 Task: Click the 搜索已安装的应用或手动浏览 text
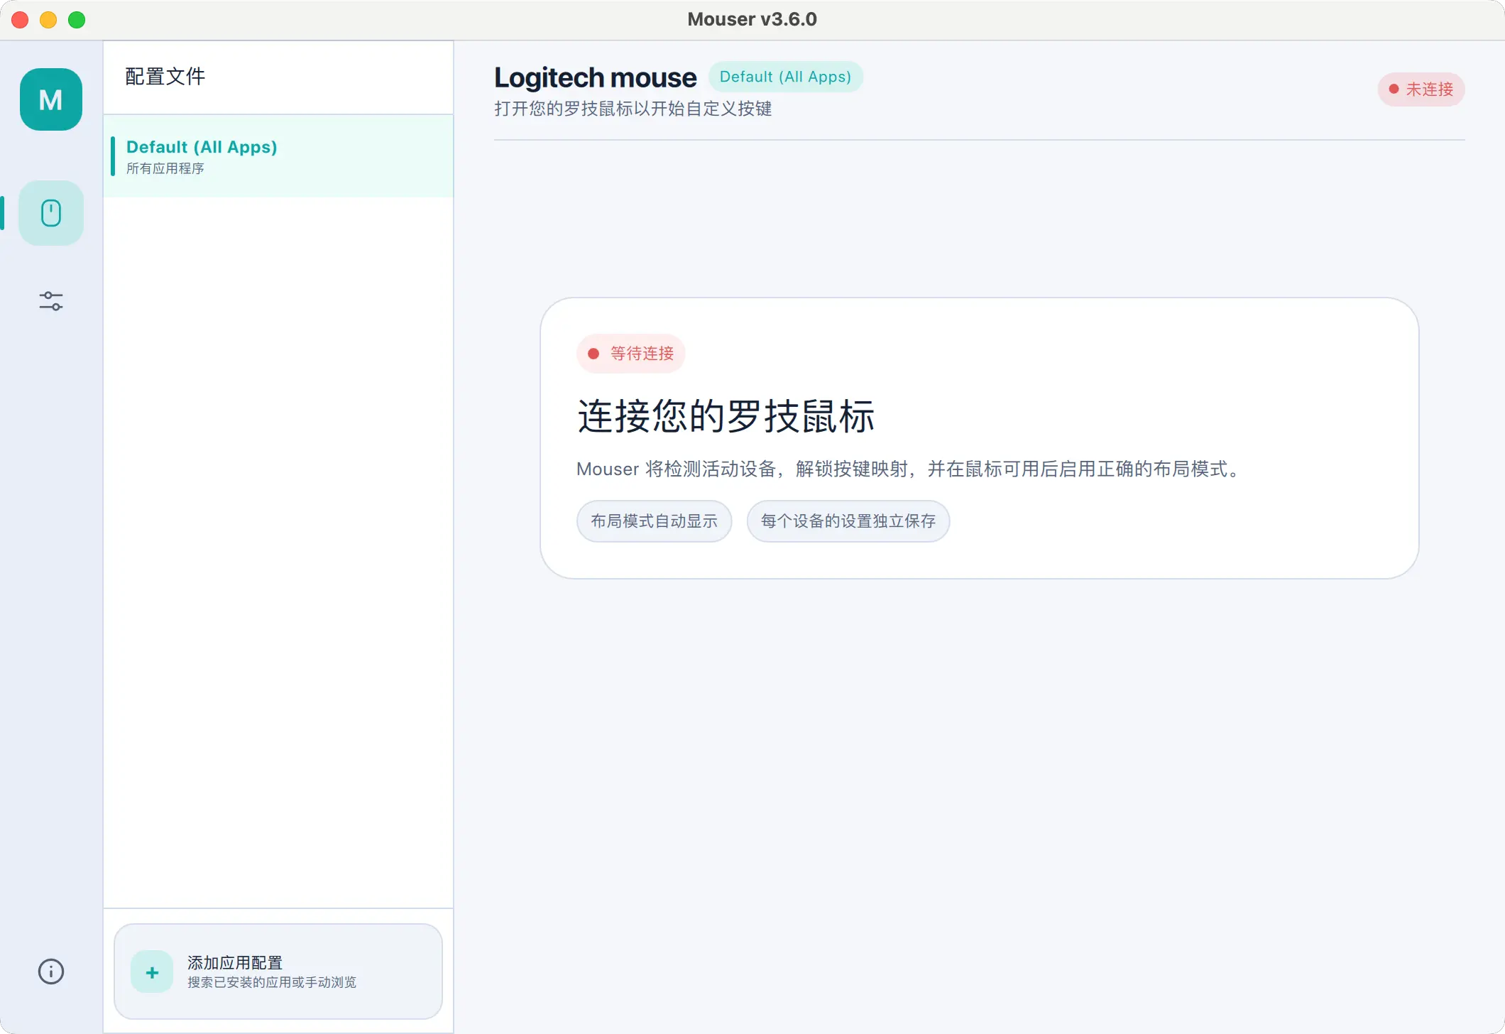(x=272, y=982)
